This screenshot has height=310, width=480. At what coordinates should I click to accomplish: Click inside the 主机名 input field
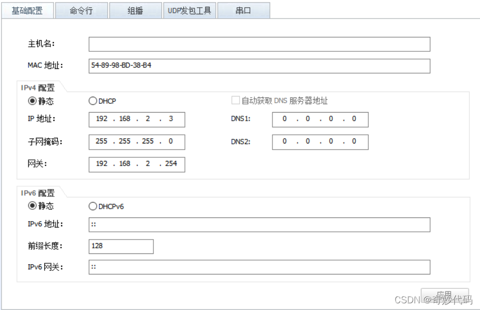click(258, 44)
